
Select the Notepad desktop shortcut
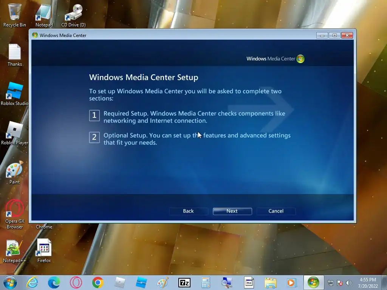point(44,15)
